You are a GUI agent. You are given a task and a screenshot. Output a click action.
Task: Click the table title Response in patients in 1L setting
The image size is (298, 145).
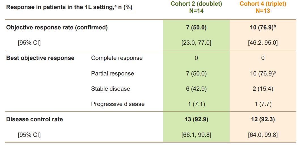click(69, 8)
